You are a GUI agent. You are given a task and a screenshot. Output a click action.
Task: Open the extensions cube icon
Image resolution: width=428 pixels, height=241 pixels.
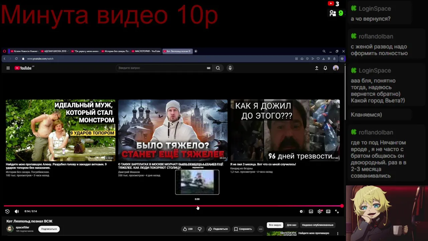[342, 59]
